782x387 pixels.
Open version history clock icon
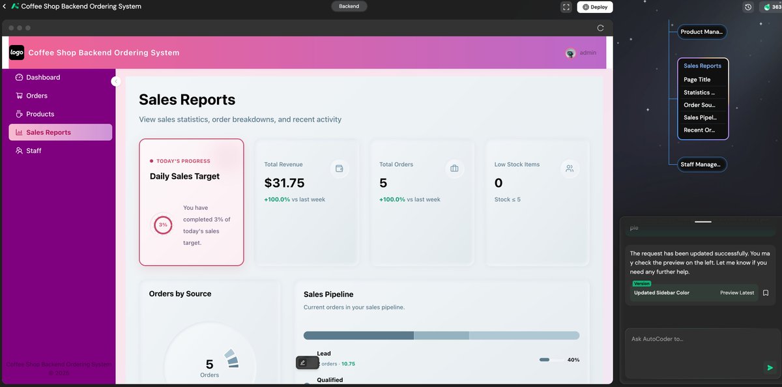748,7
